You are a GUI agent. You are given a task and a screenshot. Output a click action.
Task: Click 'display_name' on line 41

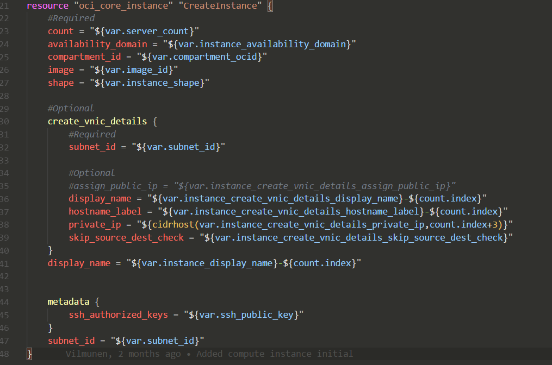coord(79,263)
